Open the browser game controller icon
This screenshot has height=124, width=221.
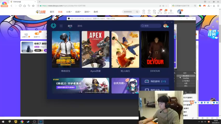204,6
